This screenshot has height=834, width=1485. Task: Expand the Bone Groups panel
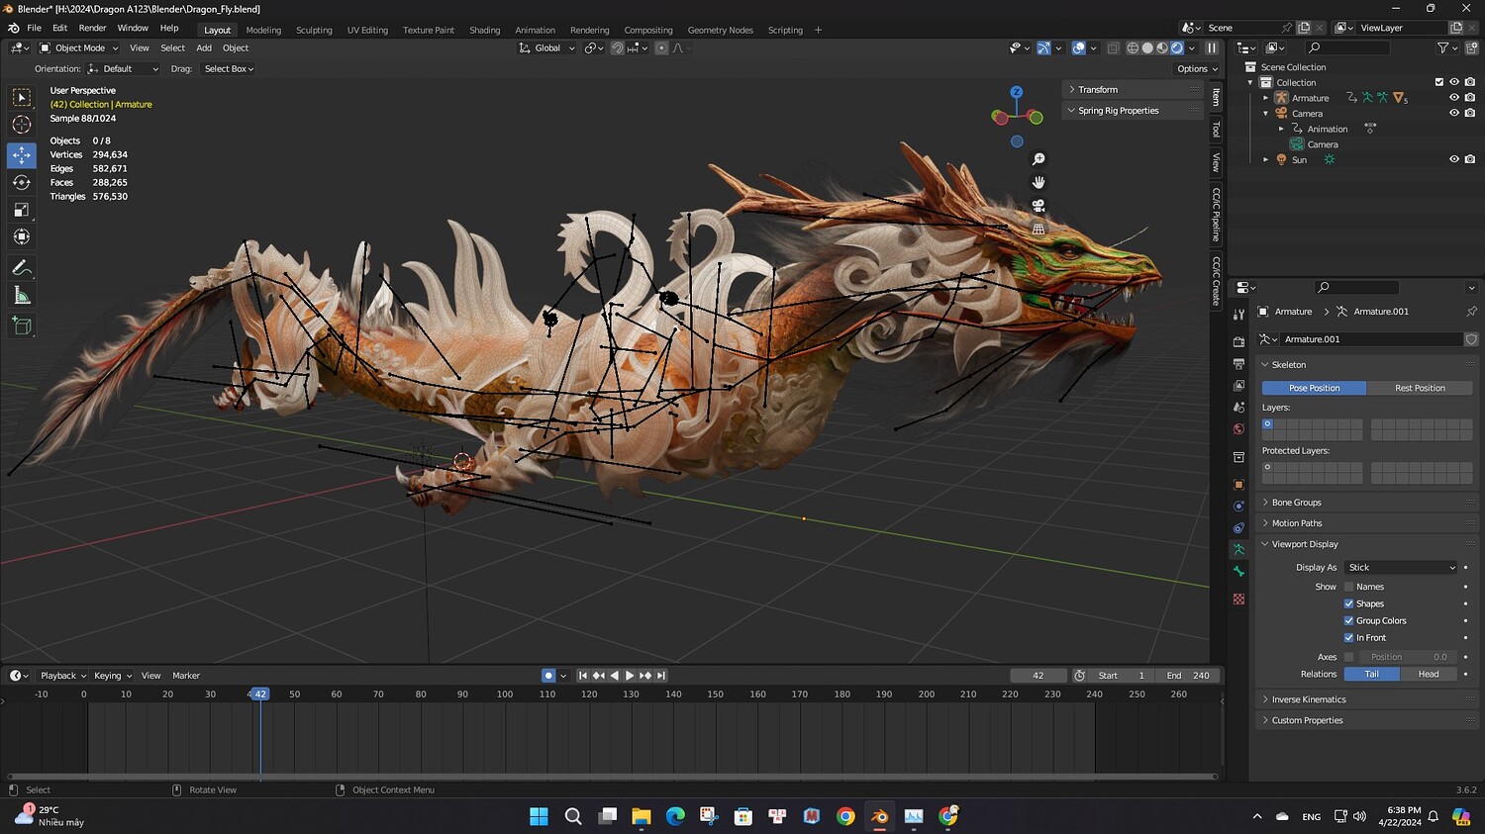(x=1367, y=503)
